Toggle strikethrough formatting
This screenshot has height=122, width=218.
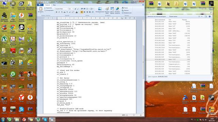[x=64, y=12]
